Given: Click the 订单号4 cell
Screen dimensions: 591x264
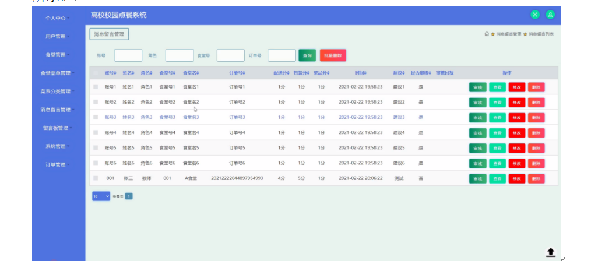Looking at the screenshot, I should click(237, 132).
